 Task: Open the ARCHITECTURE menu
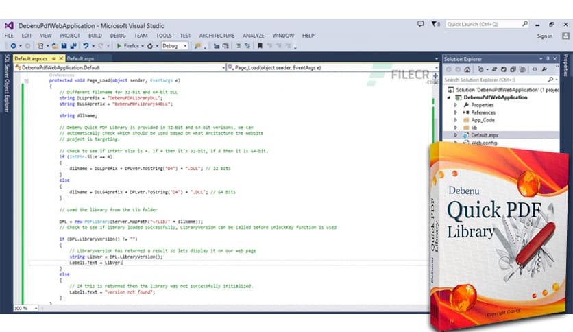(217, 36)
